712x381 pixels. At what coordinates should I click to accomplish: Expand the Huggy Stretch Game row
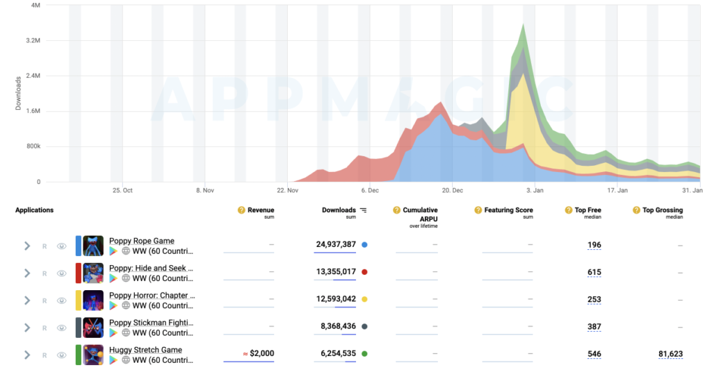pos(27,355)
